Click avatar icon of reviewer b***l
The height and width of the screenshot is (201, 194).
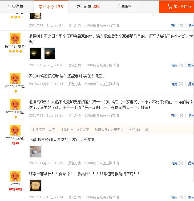(15, 104)
